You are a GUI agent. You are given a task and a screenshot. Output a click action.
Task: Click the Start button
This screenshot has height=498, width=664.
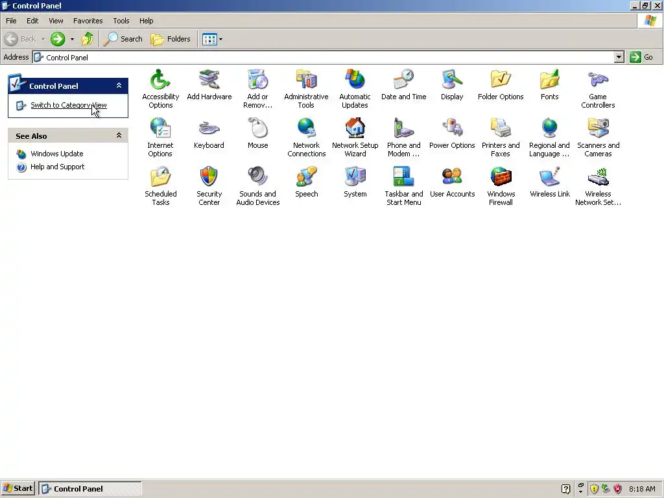point(18,488)
